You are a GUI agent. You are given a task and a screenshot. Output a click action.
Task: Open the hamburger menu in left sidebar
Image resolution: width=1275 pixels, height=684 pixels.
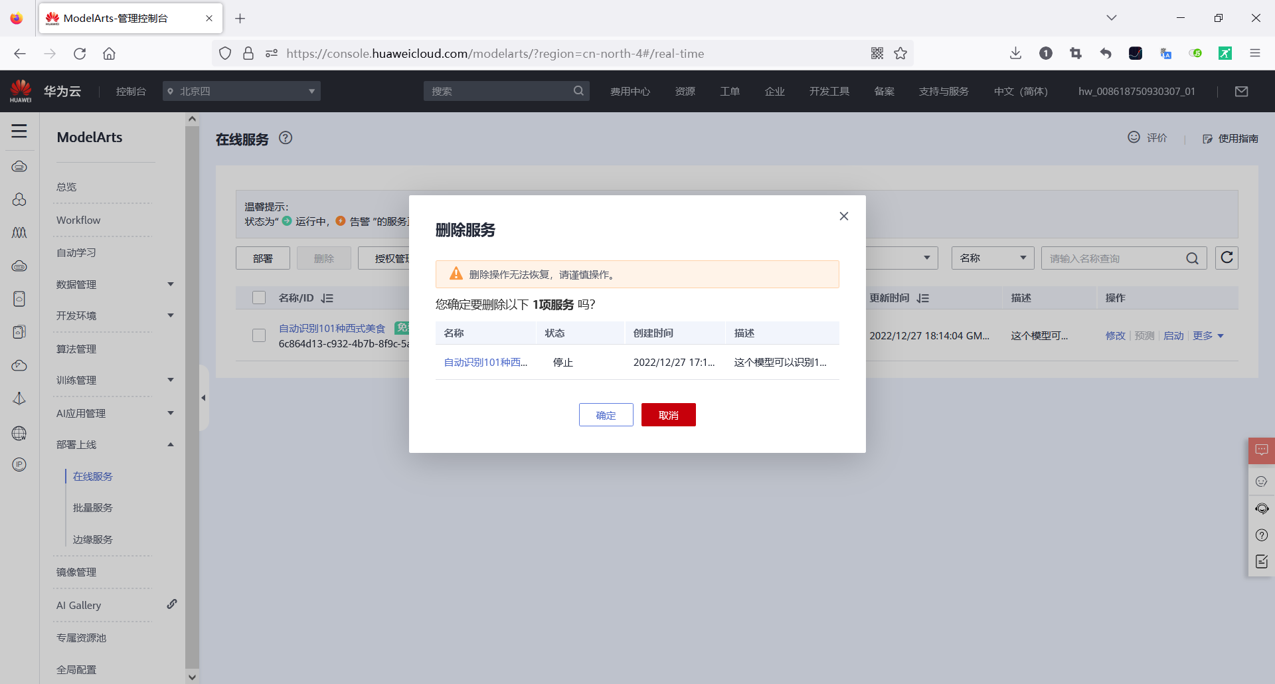(x=19, y=131)
